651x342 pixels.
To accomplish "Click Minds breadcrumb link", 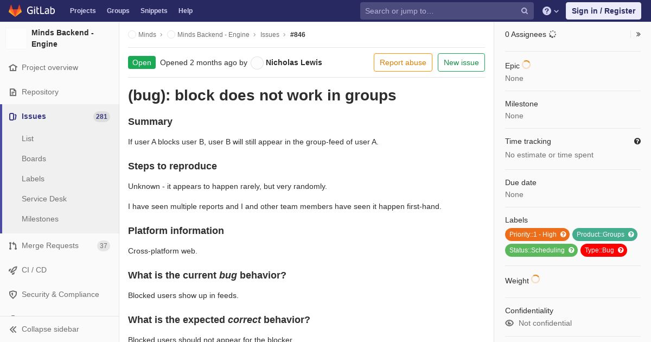I will coord(147,35).
